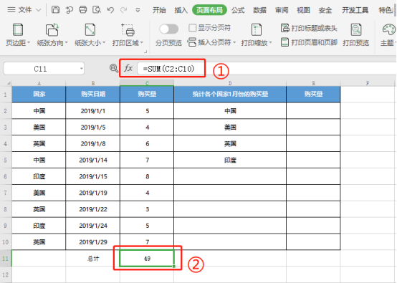Expand the quick access toolbar dropdown
Viewport: 397px width, 283px height.
pos(138,10)
